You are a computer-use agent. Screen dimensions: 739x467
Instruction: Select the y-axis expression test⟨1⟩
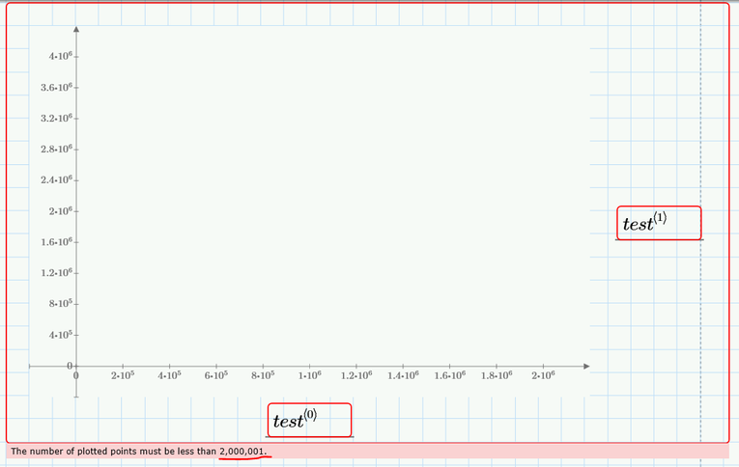click(x=659, y=223)
